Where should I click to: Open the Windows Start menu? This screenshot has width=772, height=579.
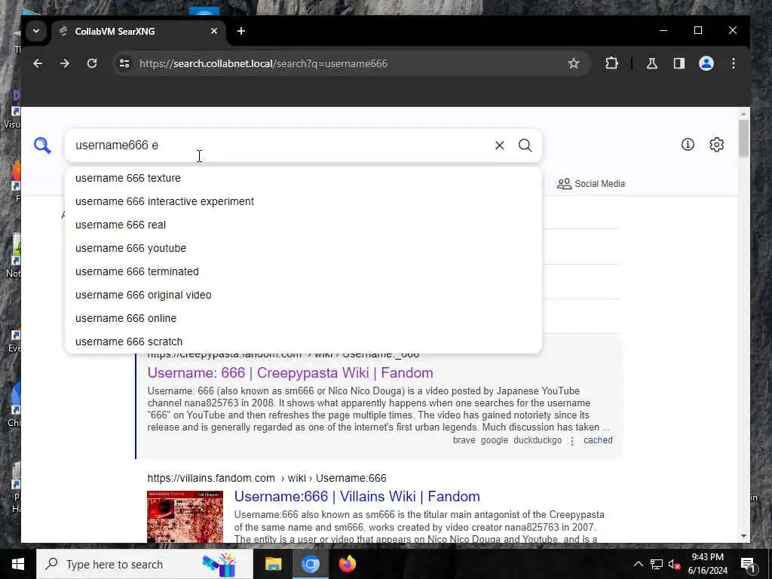pos(18,564)
